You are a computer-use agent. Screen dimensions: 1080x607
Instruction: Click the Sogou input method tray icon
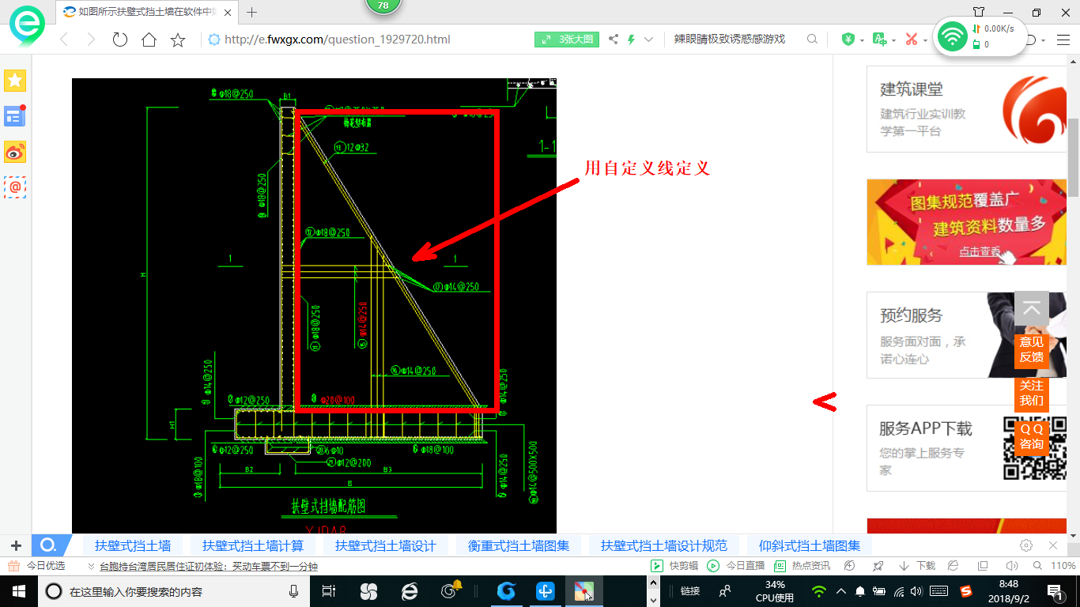click(966, 591)
